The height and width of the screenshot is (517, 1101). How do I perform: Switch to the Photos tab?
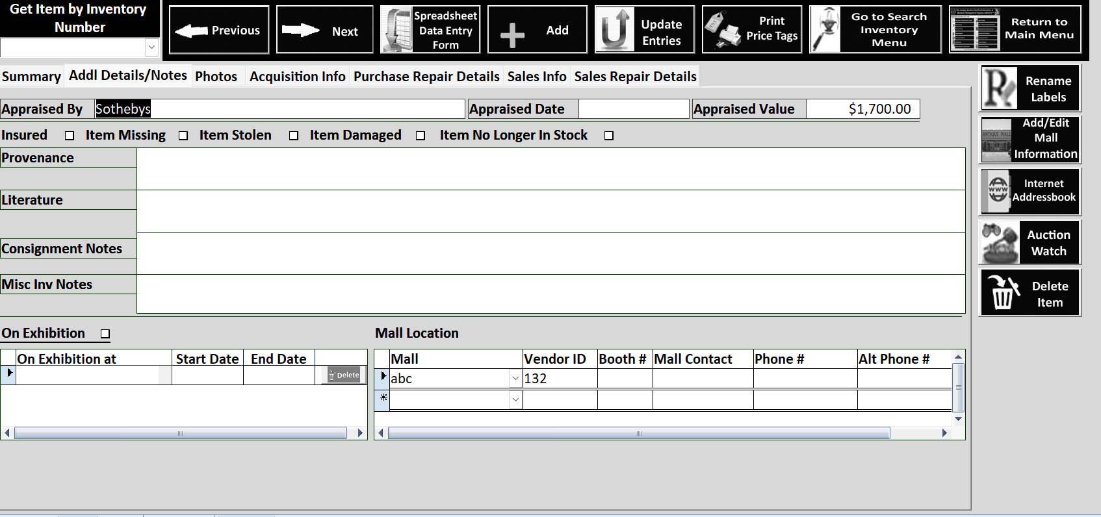tap(216, 77)
